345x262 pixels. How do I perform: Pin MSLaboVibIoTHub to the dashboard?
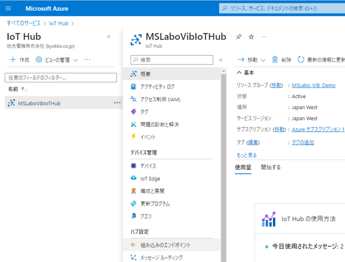tap(239, 36)
